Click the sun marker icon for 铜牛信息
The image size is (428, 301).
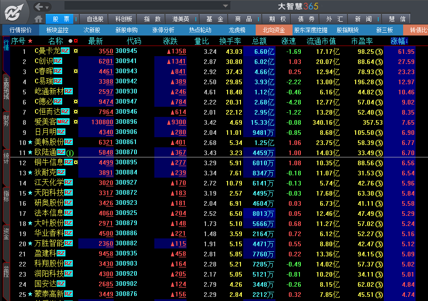click(x=76, y=162)
